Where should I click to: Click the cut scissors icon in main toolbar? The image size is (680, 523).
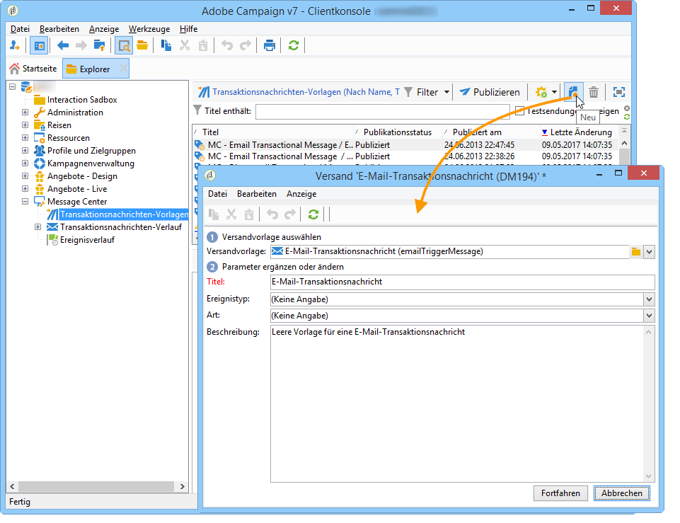pos(185,45)
